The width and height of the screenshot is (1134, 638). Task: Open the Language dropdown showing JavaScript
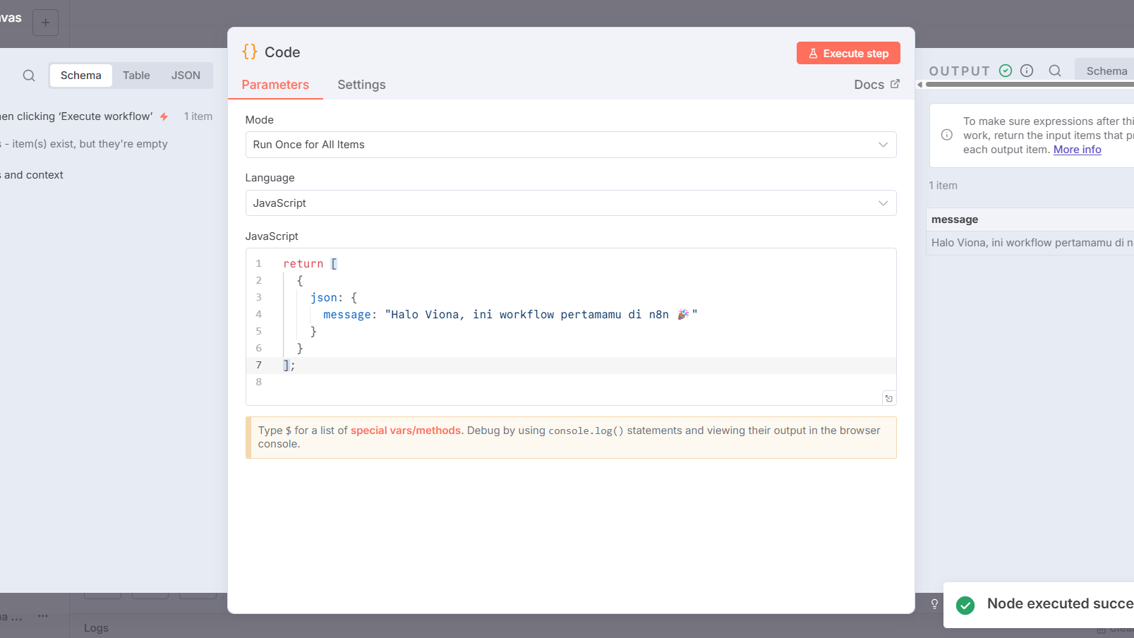point(570,203)
